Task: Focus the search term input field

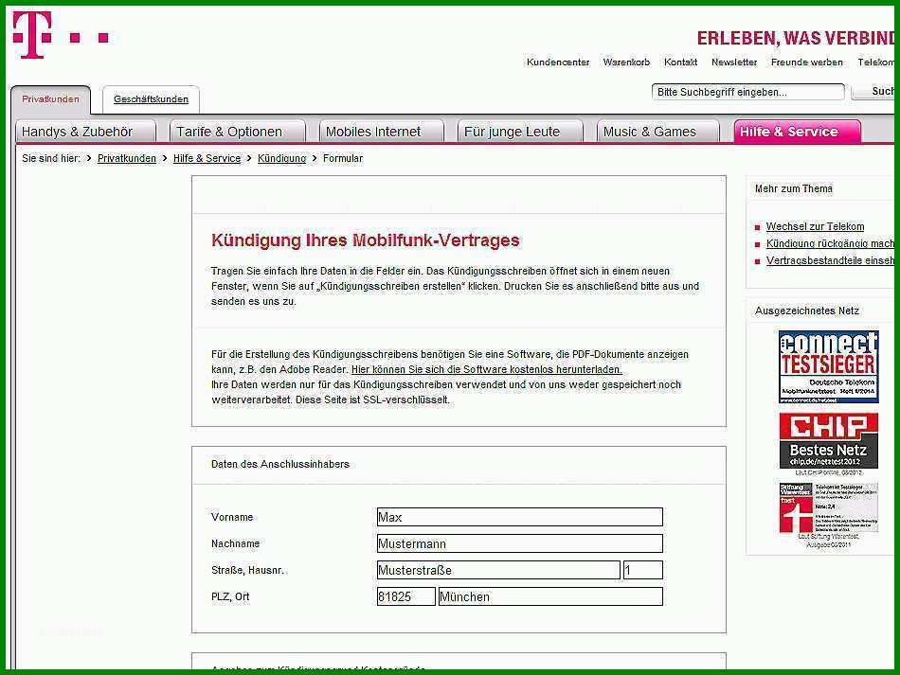Action: 747,92
